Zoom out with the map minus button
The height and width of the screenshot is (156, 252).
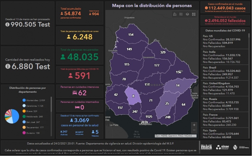pyautogui.click(x=194, y=130)
